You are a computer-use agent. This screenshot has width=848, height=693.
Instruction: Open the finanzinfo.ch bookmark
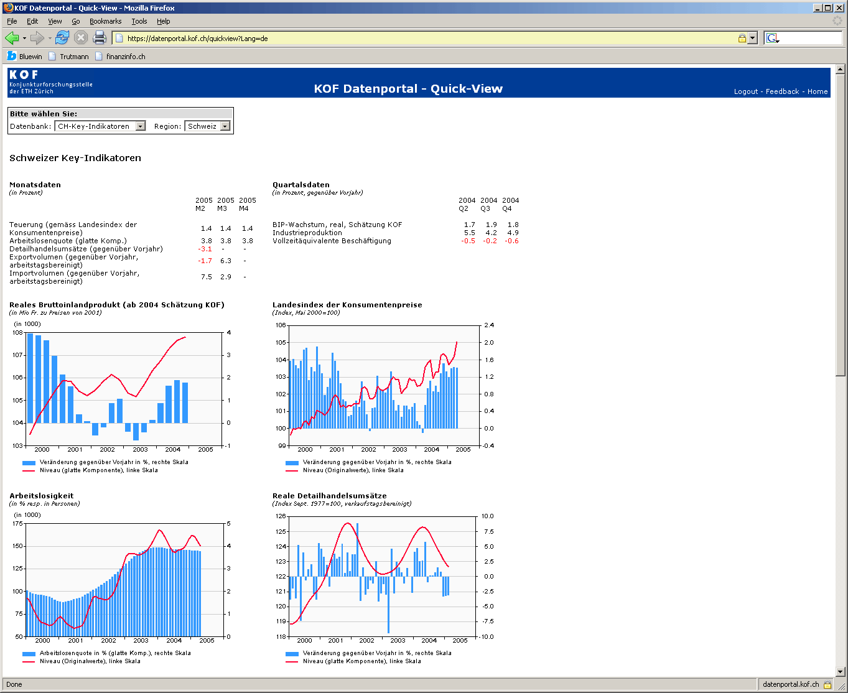tap(125, 57)
